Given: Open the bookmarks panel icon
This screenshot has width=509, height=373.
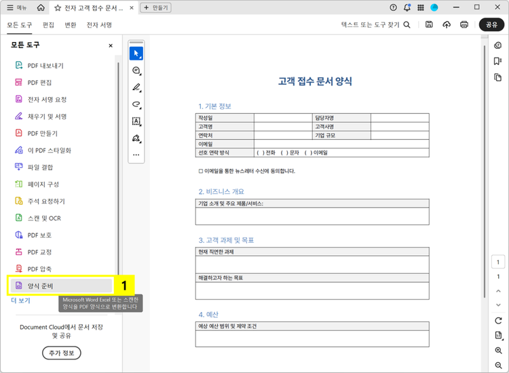Looking at the screenshot, I should tap(498, 61).
